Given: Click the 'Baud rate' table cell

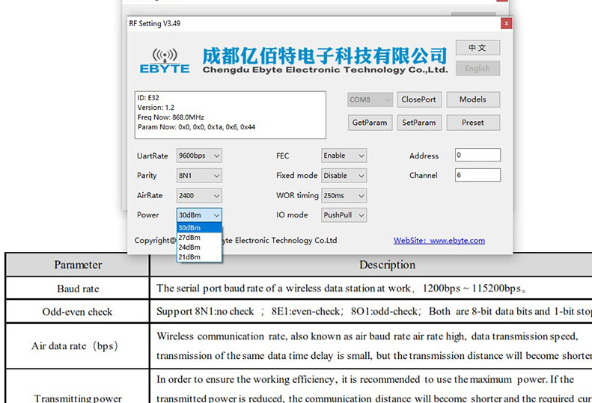Looking at the screenshot, I should 78,289.
